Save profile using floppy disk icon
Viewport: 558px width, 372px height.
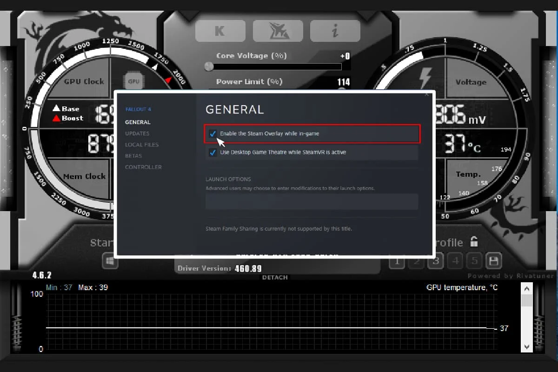point(493,261)
